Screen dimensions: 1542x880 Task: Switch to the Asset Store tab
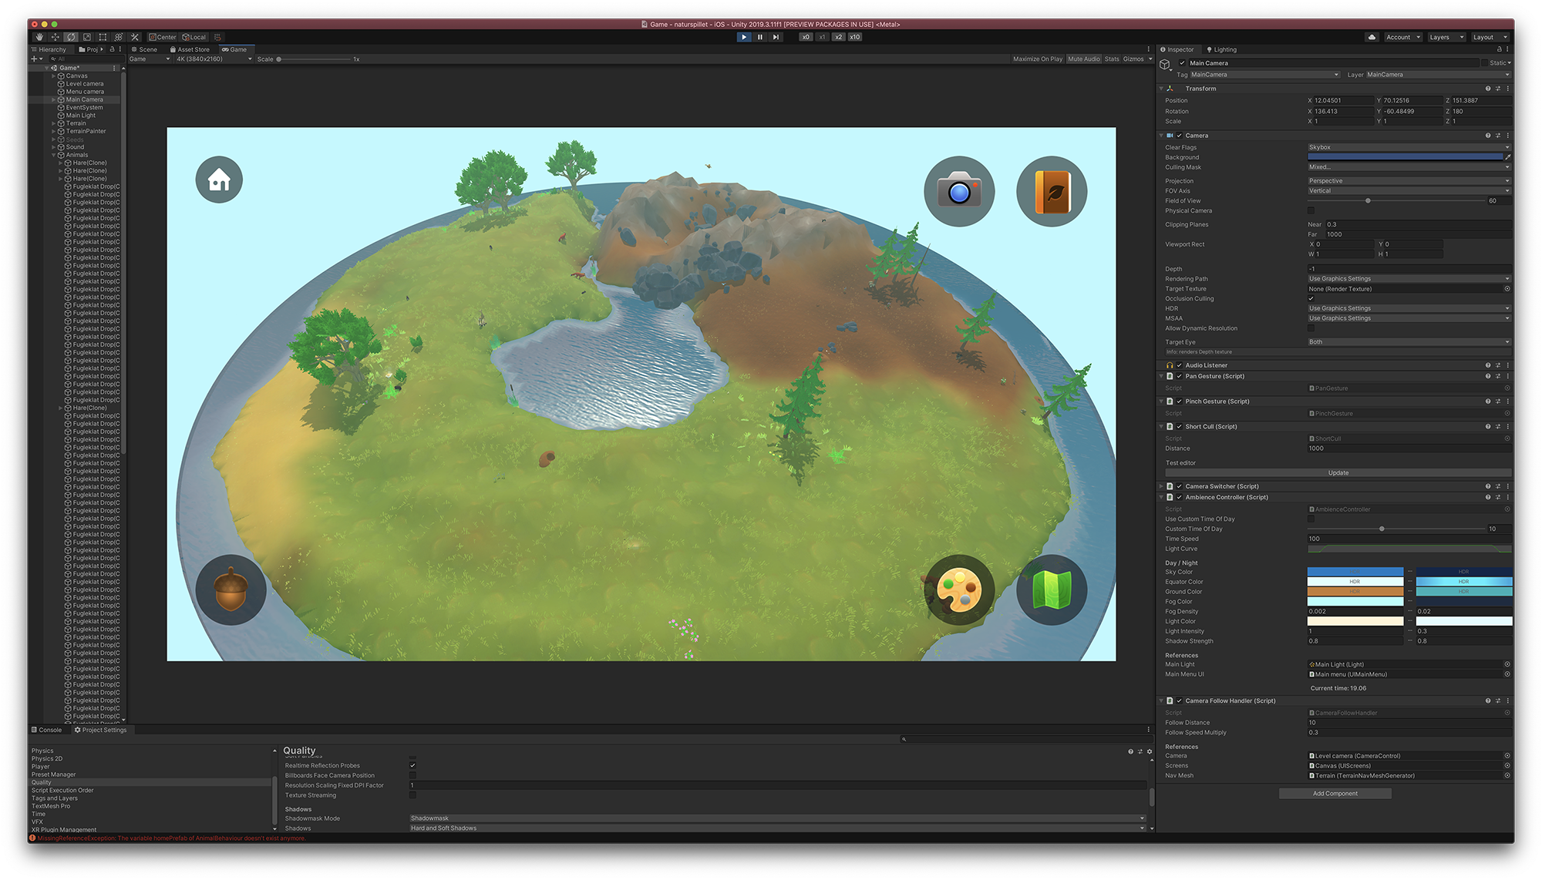(x=190, y=49)
